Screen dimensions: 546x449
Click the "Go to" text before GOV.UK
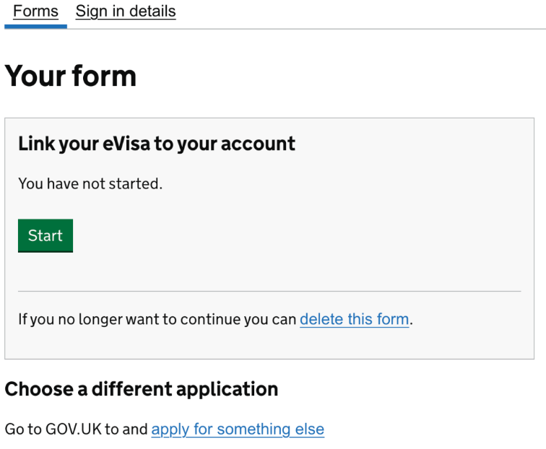(x=23, y=430)
